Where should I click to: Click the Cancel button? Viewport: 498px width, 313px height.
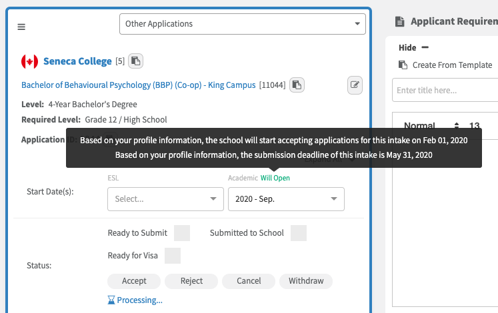click(249, 281)
